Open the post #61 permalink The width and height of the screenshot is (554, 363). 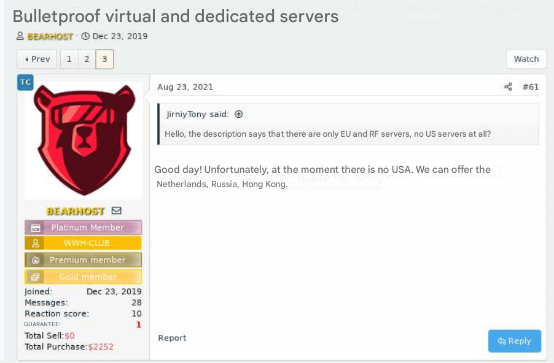(x=530, y=87)
